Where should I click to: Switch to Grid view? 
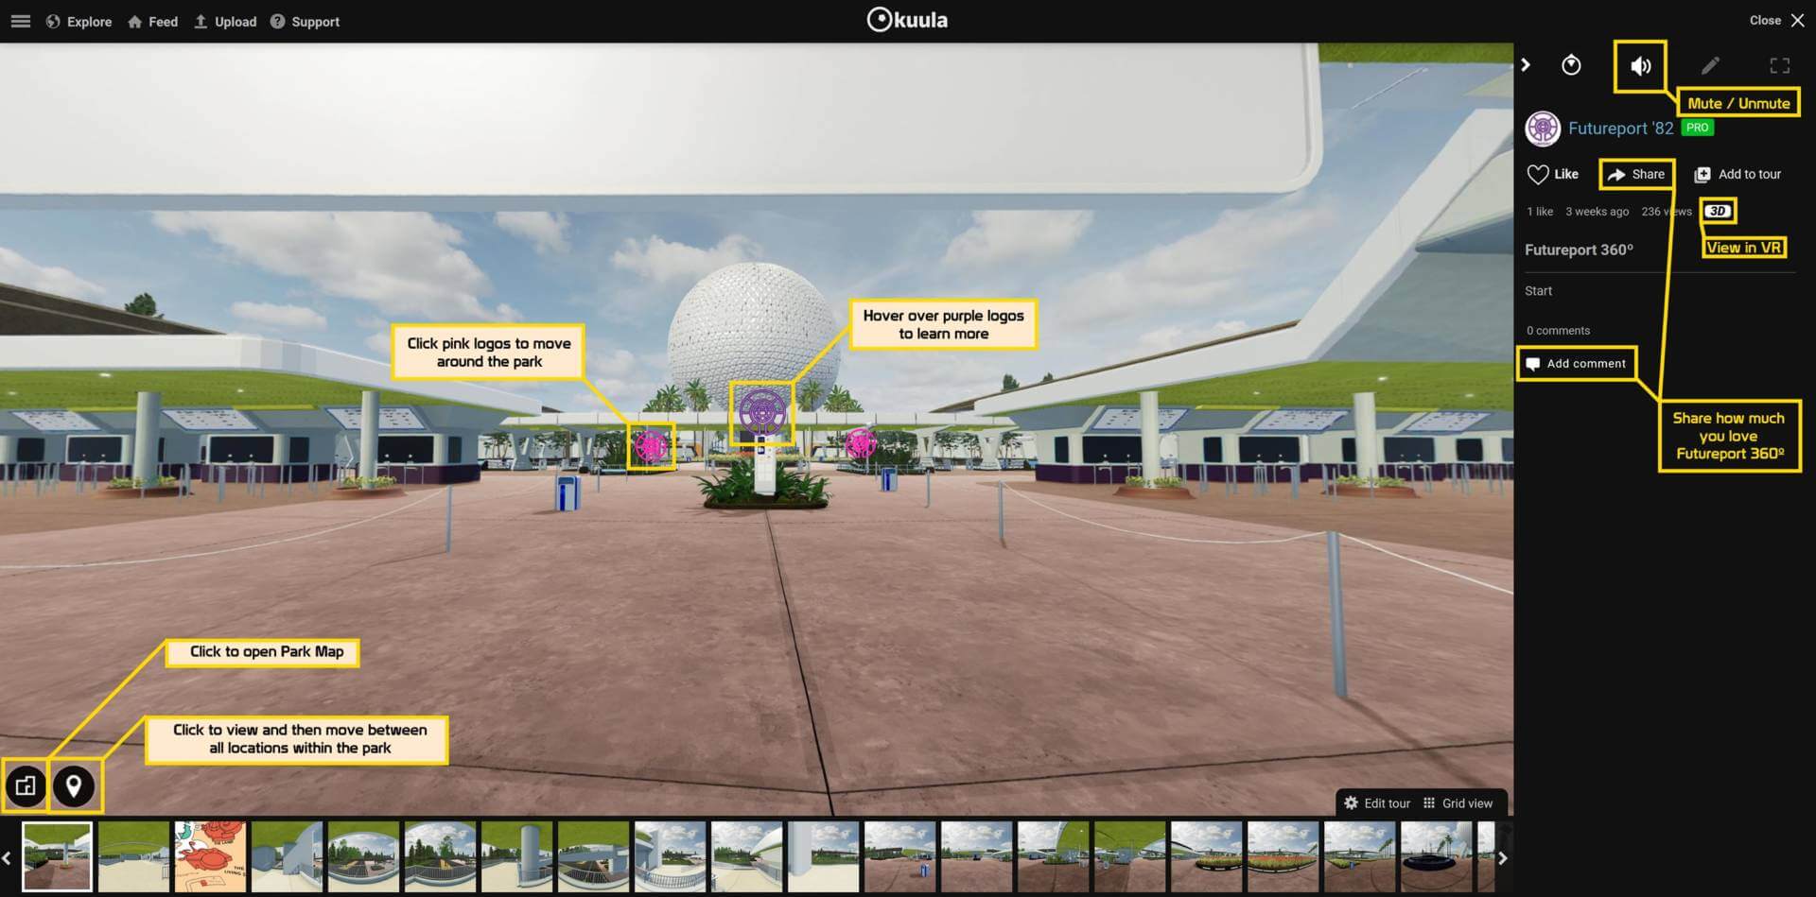click(x=1458, y=802)
